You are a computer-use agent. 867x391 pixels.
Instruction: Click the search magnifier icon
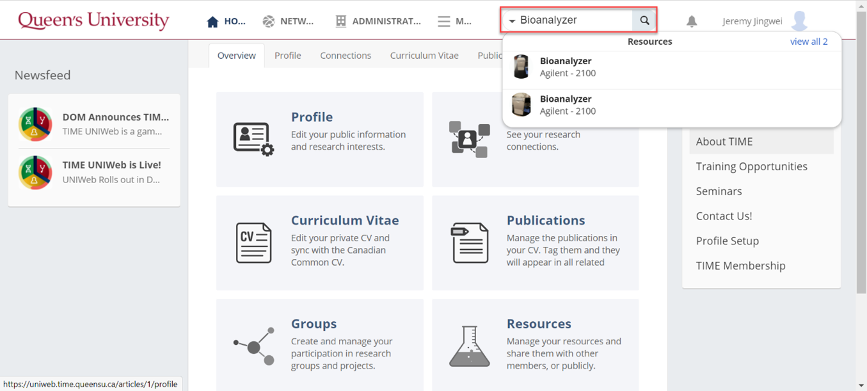[x=644, y=21]
